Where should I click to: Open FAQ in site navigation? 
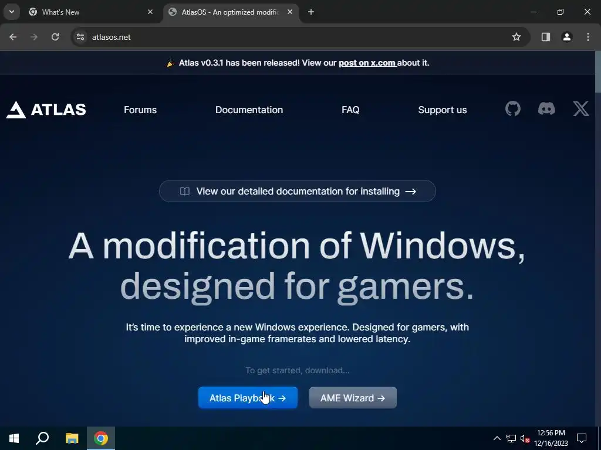(x=350, y=110)
